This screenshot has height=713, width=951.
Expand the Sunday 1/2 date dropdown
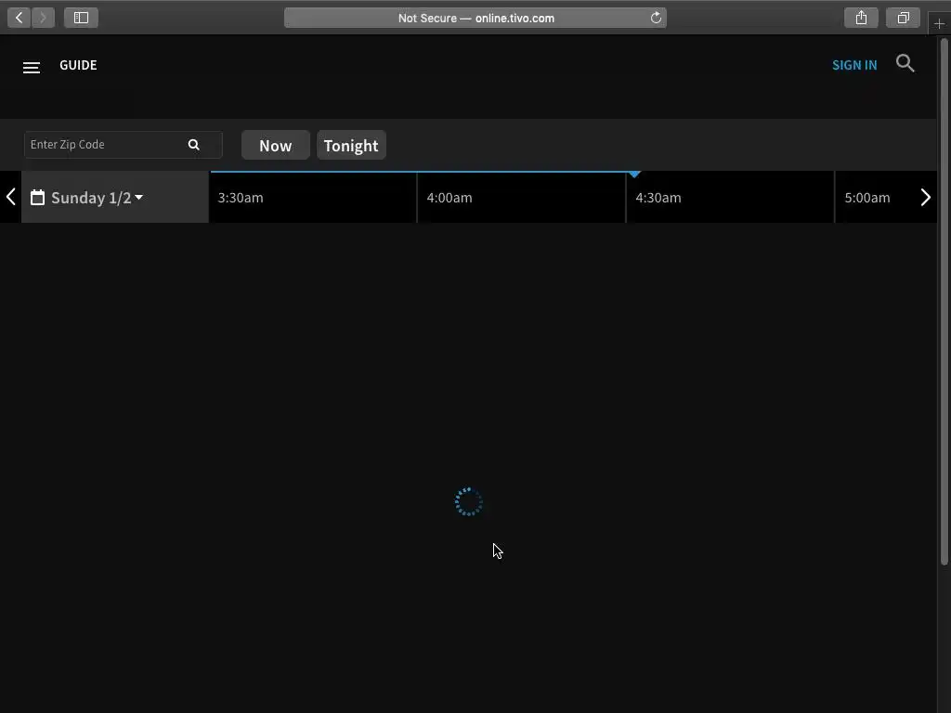point(97,198)
